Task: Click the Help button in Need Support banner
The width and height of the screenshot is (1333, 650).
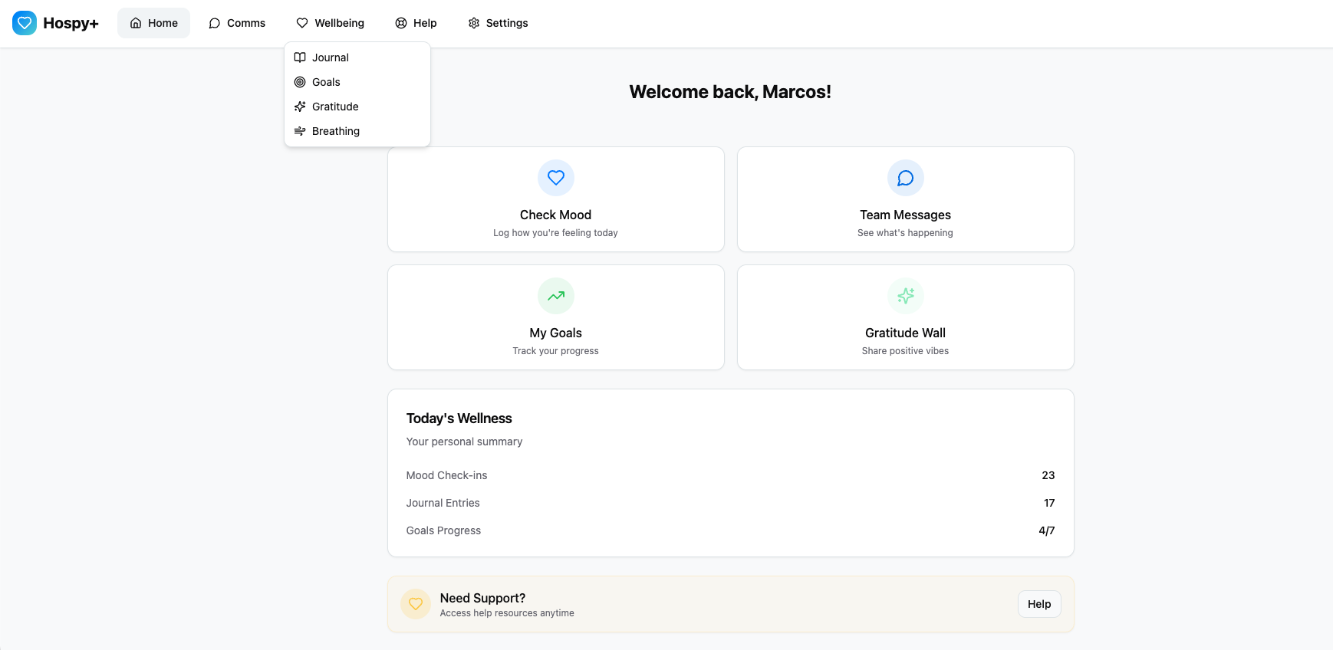Action: [x=1039, y=604]
